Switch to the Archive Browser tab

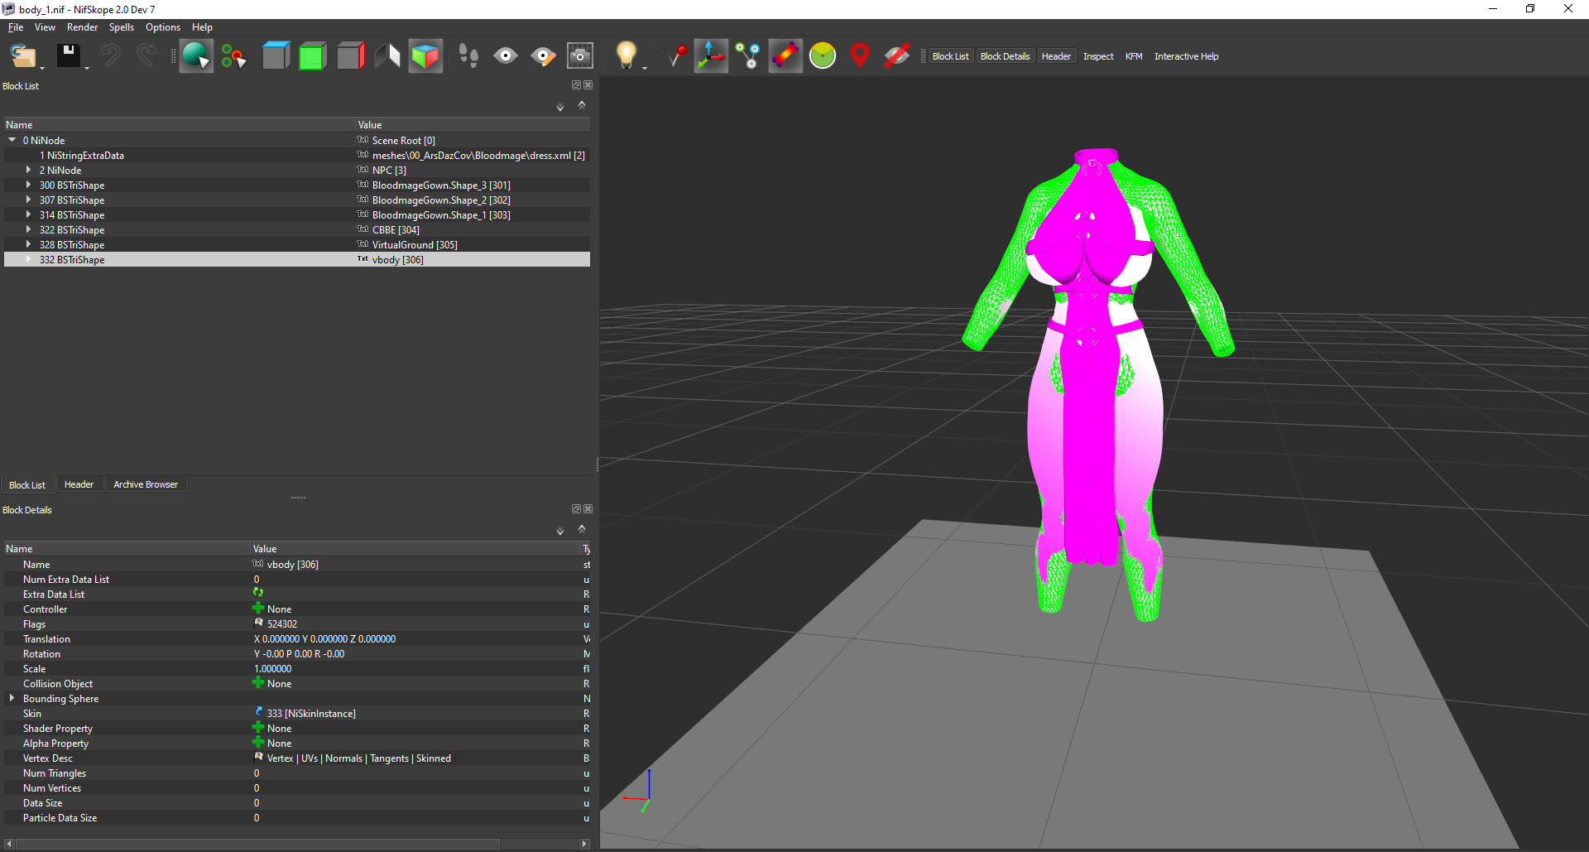(x=146, y=484)
